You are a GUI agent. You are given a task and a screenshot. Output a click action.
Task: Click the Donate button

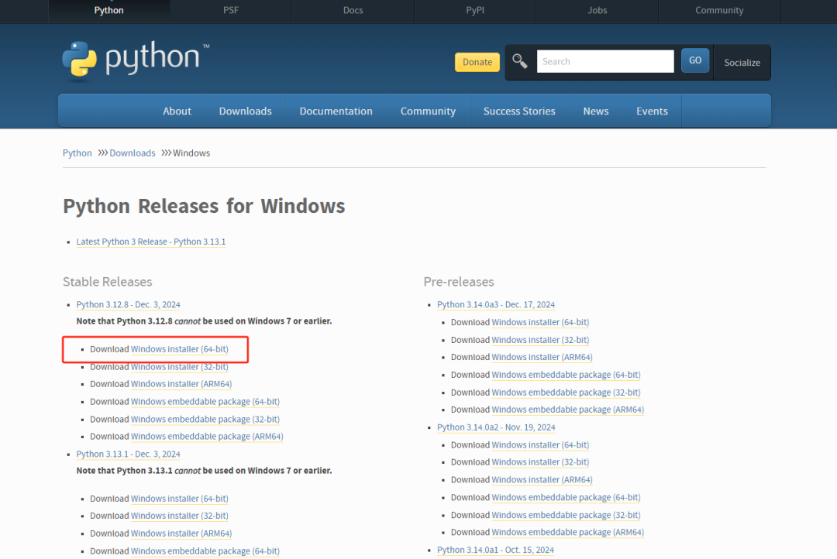coord(477,61)
